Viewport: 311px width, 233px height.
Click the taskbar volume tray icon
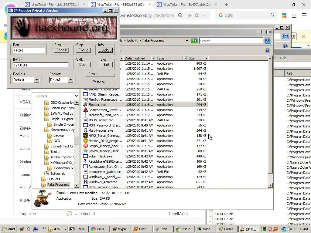pyautogui.click(x=289, y=229)
